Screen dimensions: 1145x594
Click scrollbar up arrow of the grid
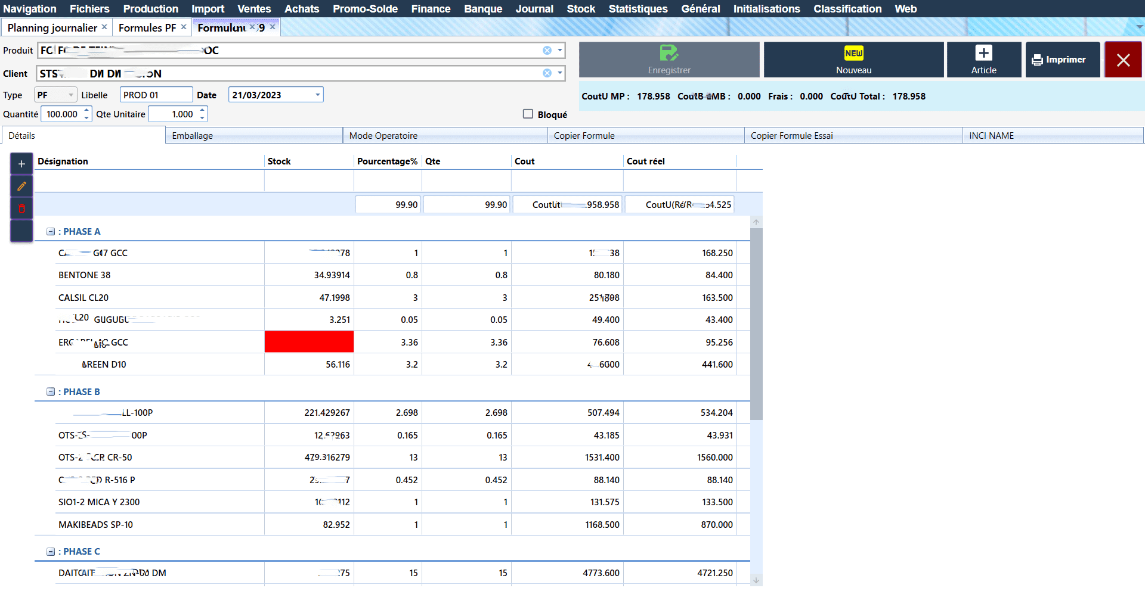(x=756, y=222)
